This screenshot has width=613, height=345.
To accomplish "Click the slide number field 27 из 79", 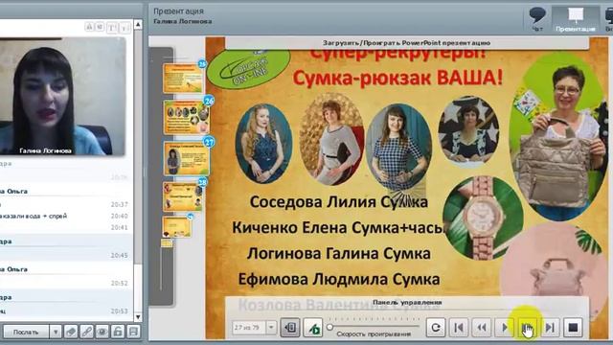I will (249, 328).
